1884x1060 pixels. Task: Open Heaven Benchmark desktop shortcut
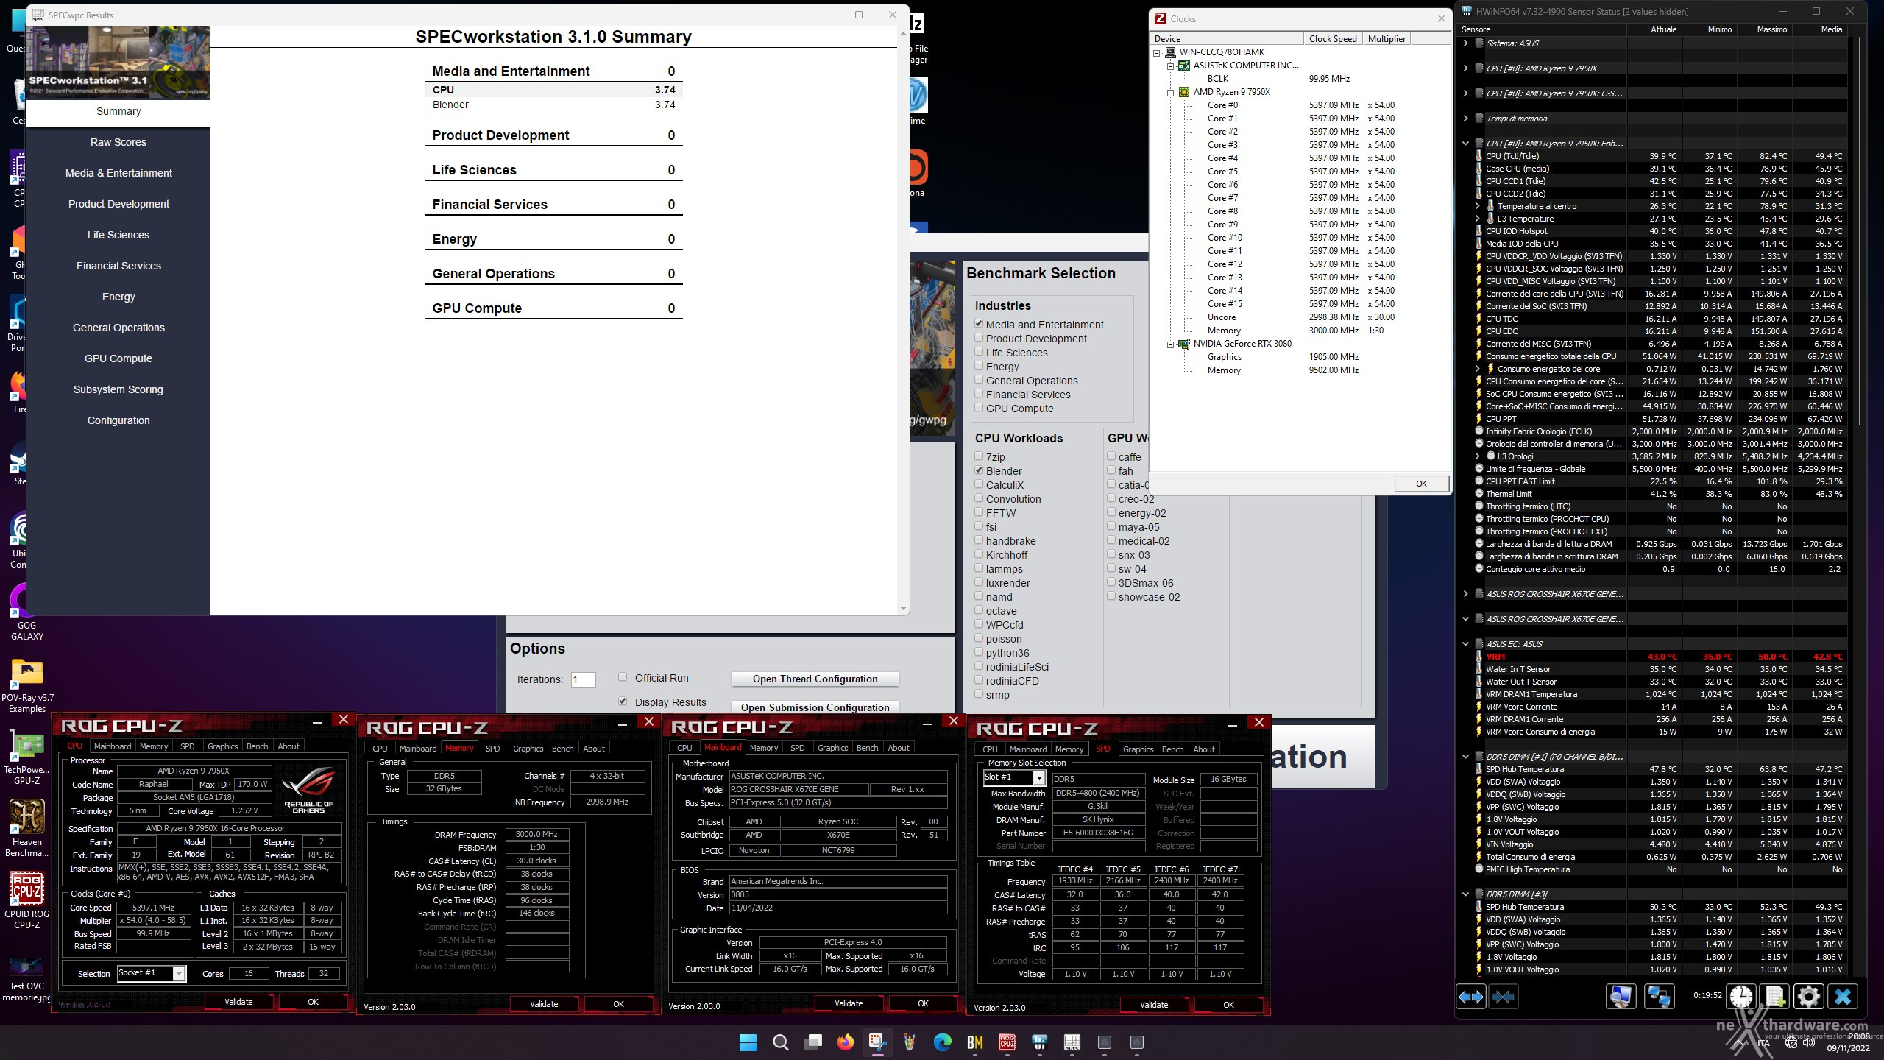coord(26,829)
